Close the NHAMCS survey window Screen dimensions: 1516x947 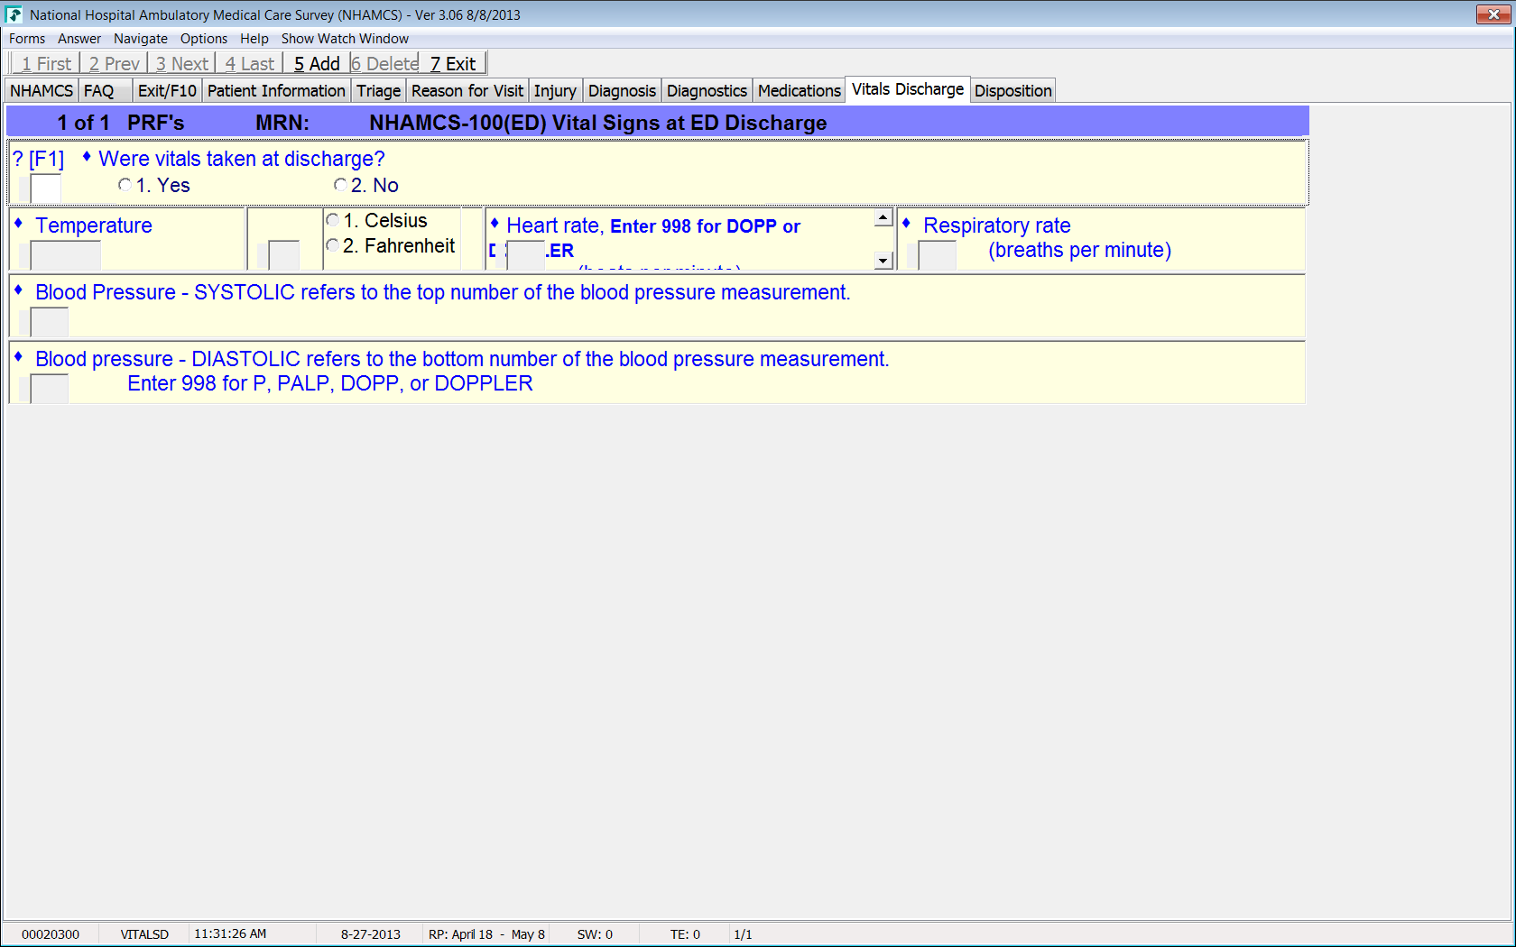(1493, 14)
